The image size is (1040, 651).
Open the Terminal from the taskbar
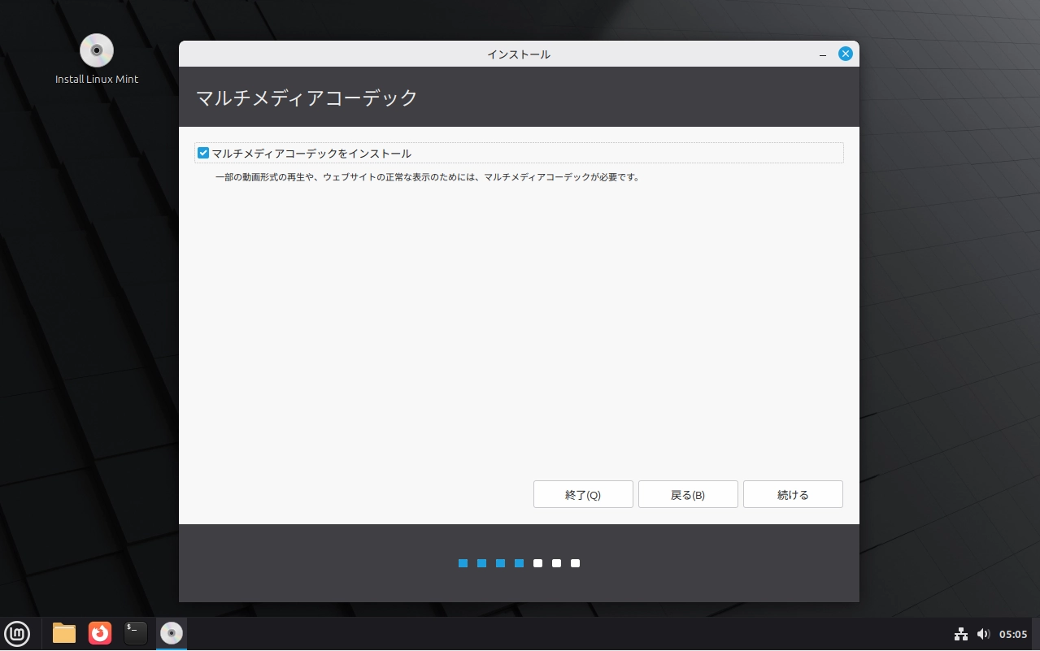(x=136, y=633)
